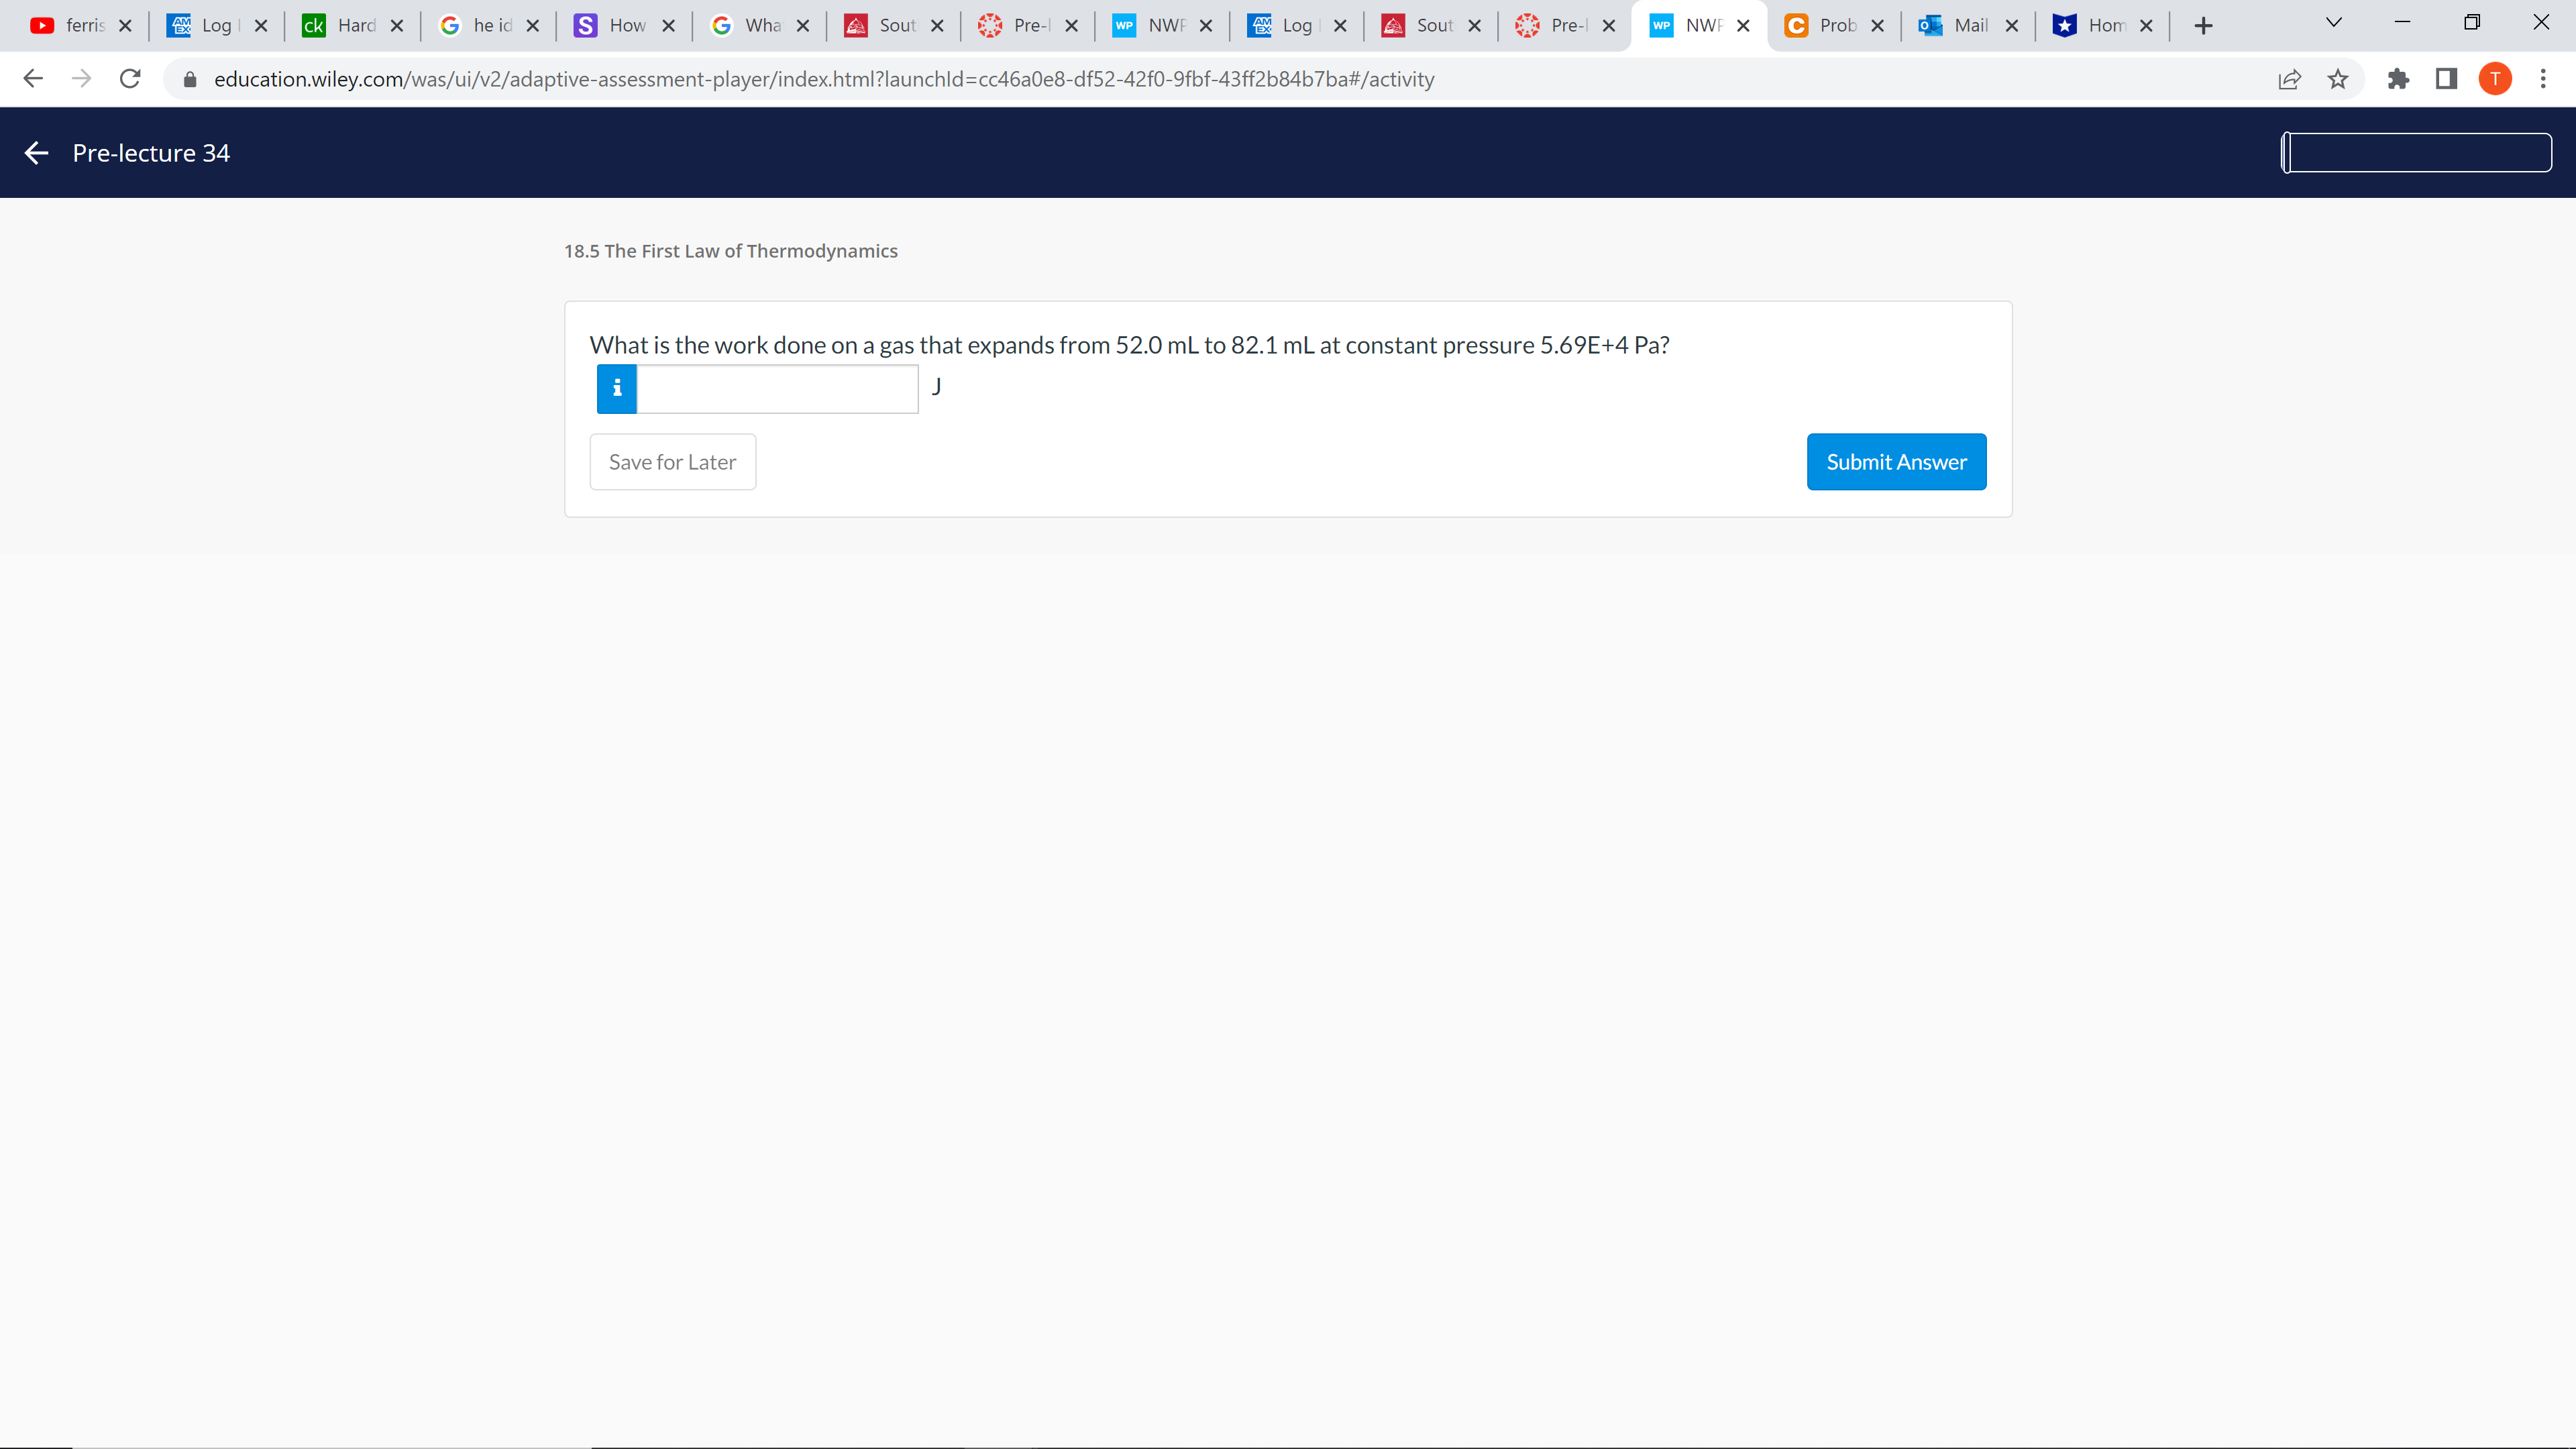Click the blue info icon beside answer field
2576x1449 pixels.
coord(616,389)
